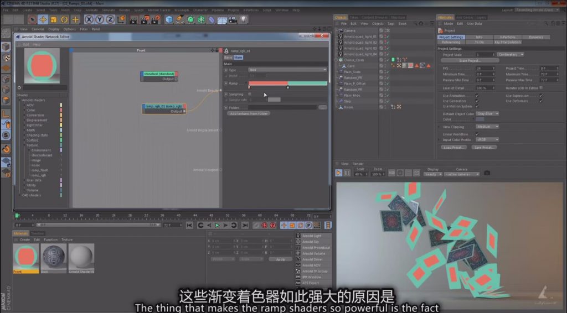Image resolution: width=567 pixels, height=313 pixels.
Task: Enable Render LOD in Editor checkbox
Action: pos(541,88)
